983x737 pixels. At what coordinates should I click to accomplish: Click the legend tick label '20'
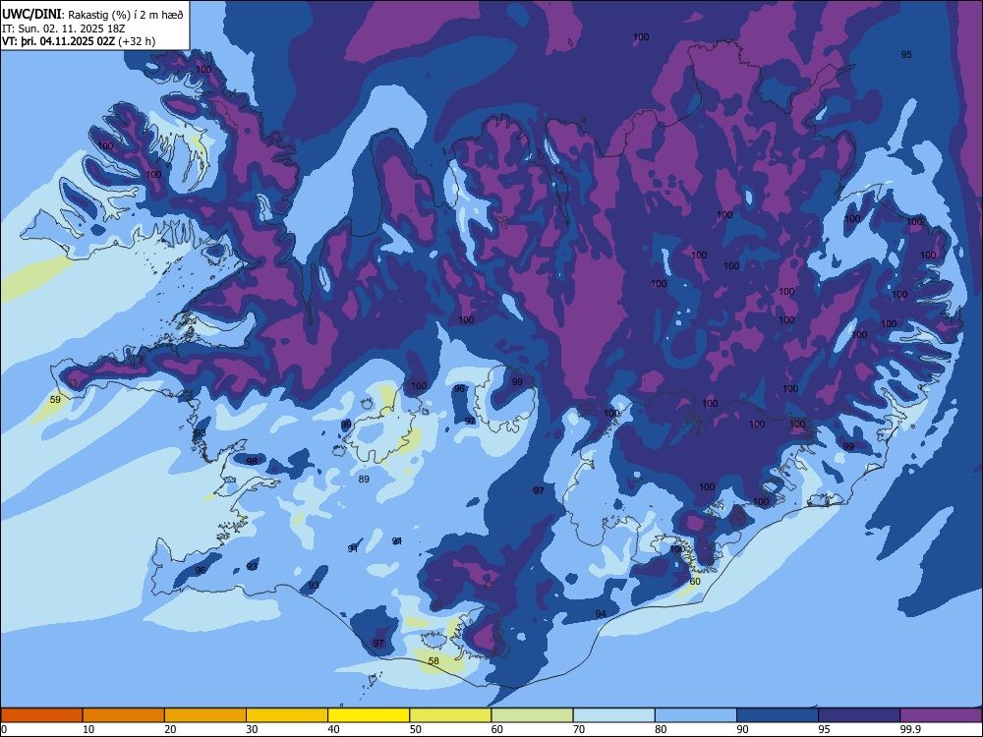point(170,729)
